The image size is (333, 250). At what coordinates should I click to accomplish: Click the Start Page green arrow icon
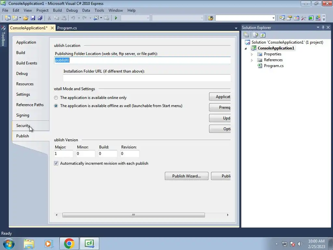click(311, 18)
